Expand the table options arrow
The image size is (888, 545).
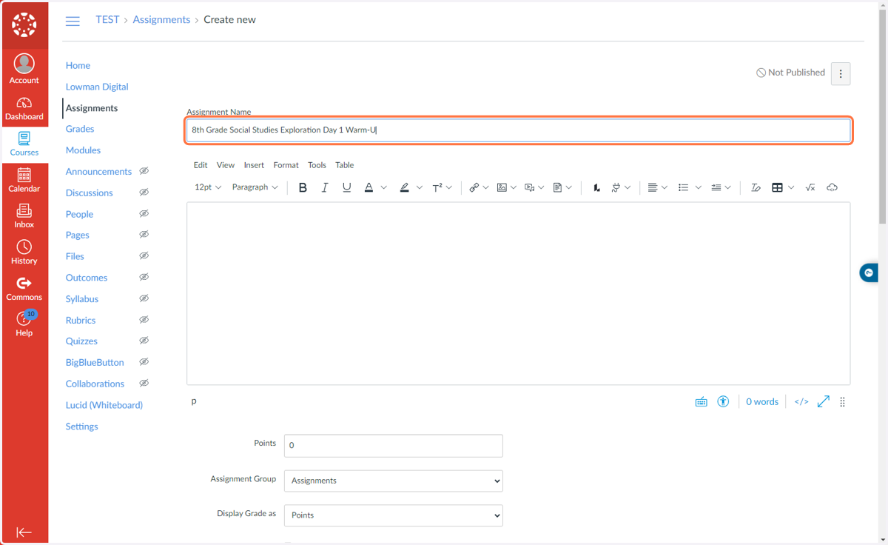click(791, 187)
